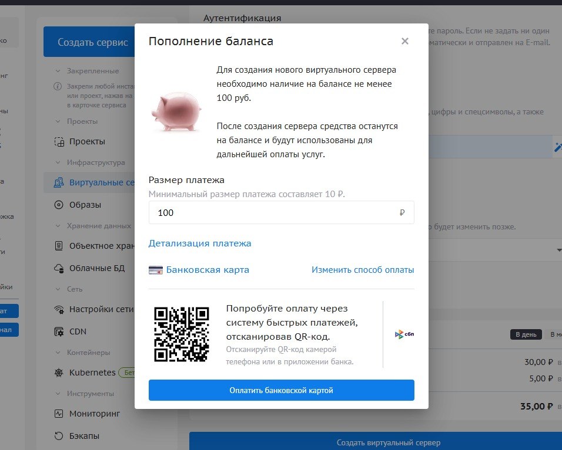
Task: Click the Настройки сети icon
Action: 59,309
